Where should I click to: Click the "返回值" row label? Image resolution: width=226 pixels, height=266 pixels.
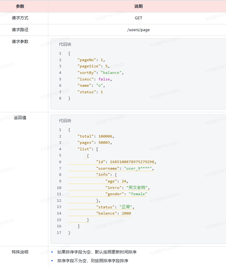pos(20,118)
